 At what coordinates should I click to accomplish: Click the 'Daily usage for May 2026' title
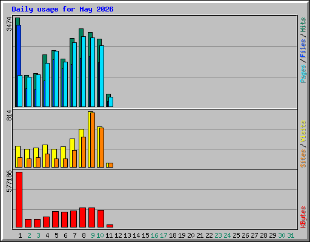coord(62,9)
